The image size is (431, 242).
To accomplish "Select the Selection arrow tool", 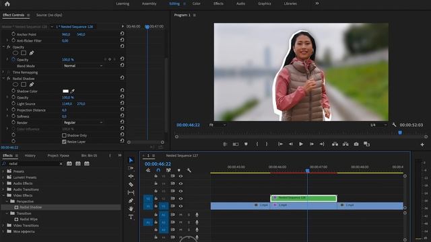I will (x=131, y=160).
